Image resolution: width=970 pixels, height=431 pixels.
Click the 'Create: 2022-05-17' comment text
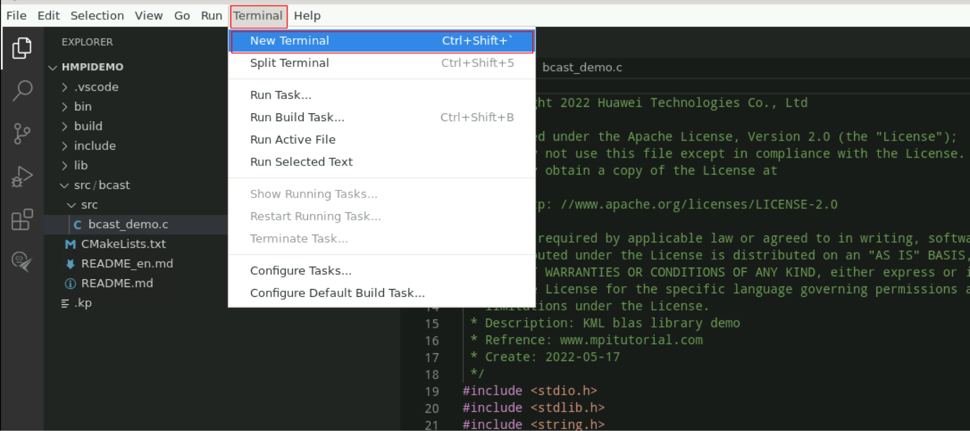[552, 357]
